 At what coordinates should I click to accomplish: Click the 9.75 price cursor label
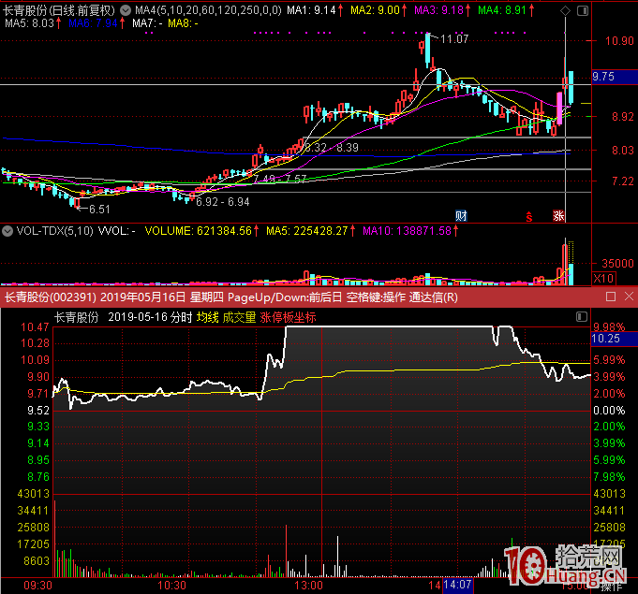(x=615, y=77)
